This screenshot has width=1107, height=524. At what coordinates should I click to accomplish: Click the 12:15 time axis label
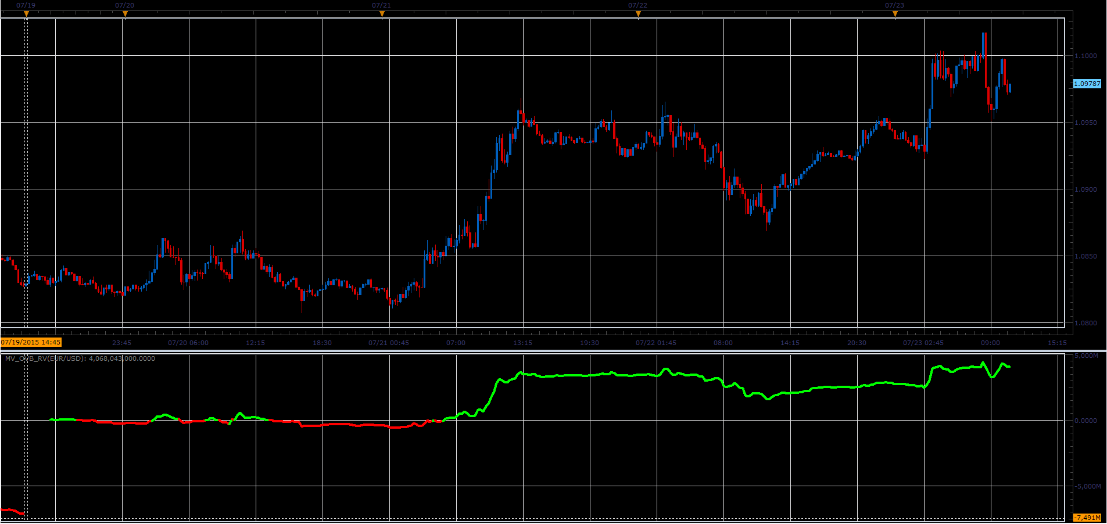point(256,343)
